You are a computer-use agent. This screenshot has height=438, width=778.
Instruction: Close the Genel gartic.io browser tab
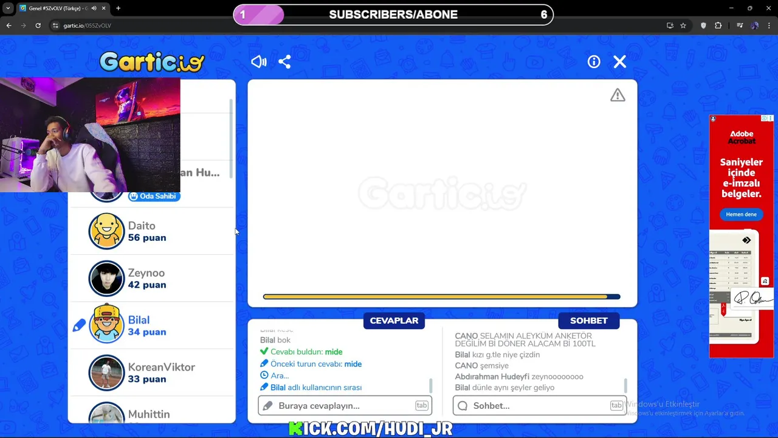pos(103,9)
